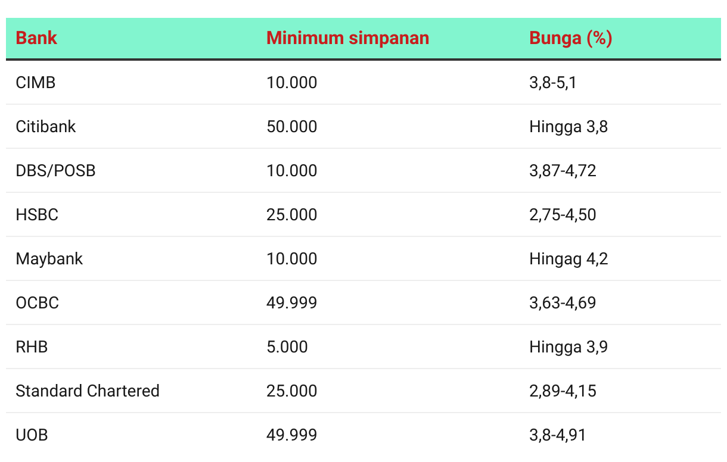
Task: Click the RHB bank name
Action: tap(32, 347)
